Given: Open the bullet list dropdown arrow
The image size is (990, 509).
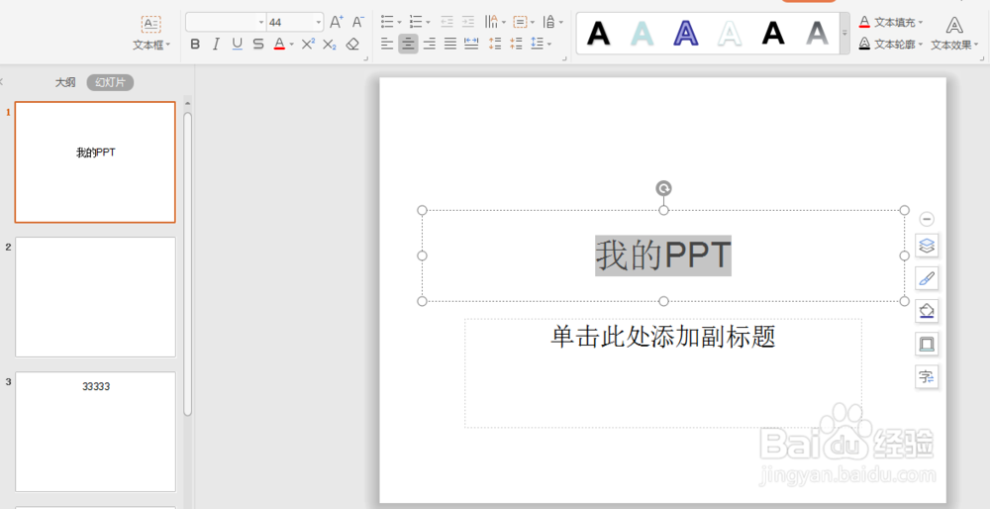Looking at the screenshot, I should [x=400, y=22].
